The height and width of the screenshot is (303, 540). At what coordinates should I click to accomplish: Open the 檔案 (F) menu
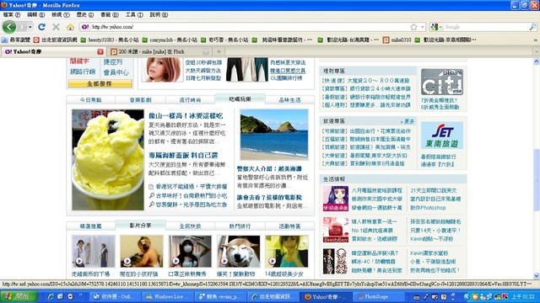pos(12,15)
